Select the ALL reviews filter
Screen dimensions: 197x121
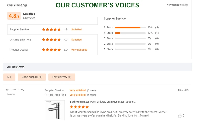click(9, 77)
